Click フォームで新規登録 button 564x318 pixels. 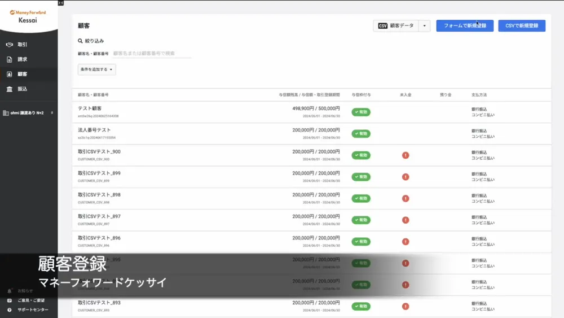point(465,26)
